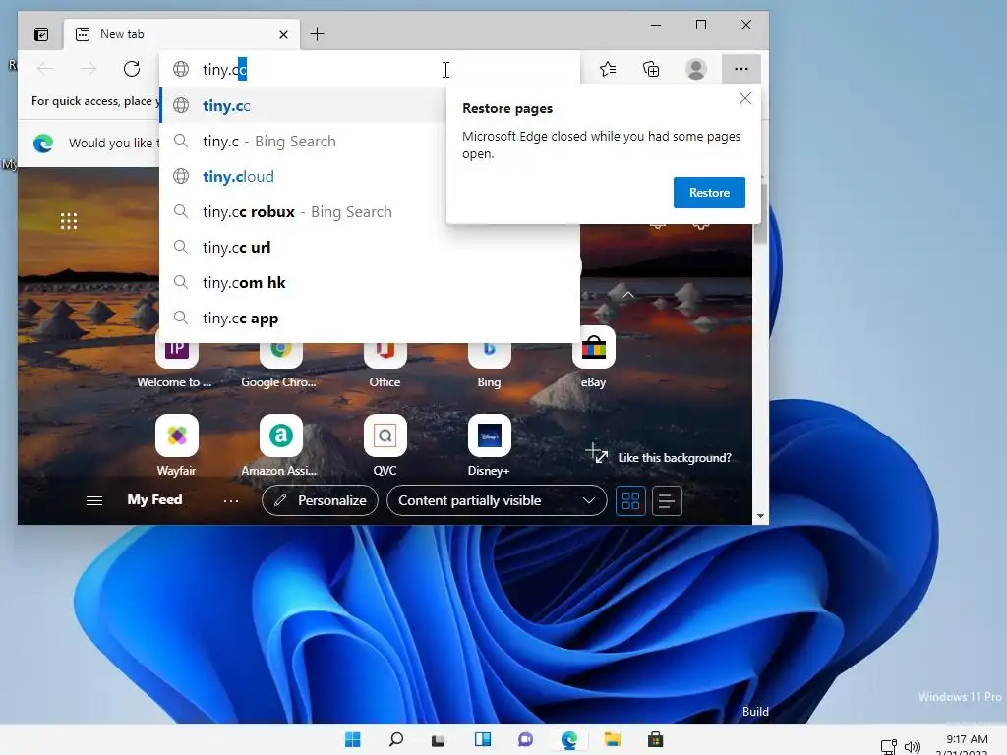Open Widgets in taskbar
The image size is (1007, 755).
[x=482, y=739]
